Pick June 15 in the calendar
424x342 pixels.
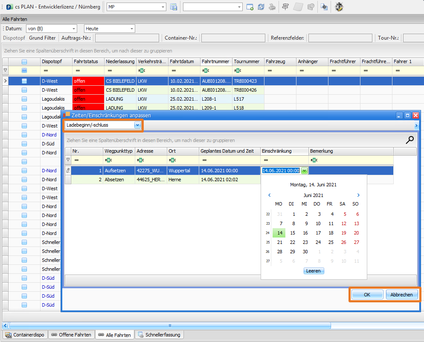(x=292, y=233)
